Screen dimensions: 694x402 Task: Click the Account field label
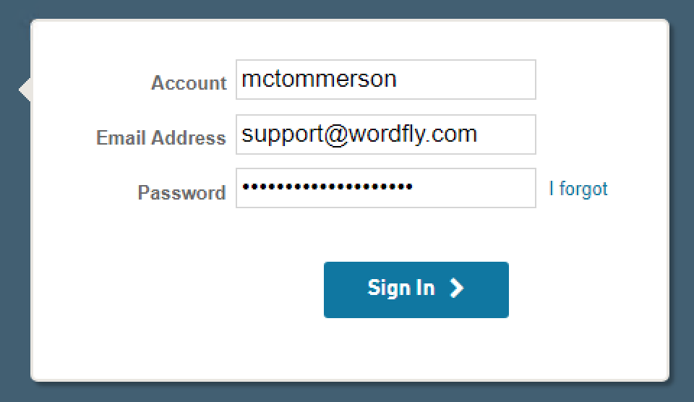(x=189, y=83)
